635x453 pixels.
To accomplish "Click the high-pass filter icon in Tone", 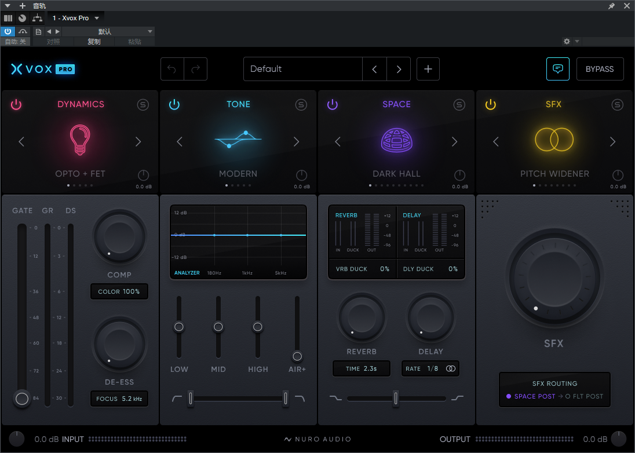I will click(177, 399).
